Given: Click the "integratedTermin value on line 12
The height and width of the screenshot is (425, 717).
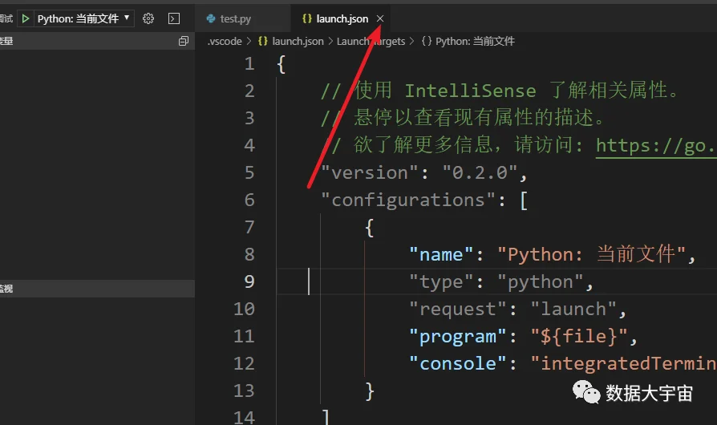Looking at the screenshot, I should pos(623,364).
